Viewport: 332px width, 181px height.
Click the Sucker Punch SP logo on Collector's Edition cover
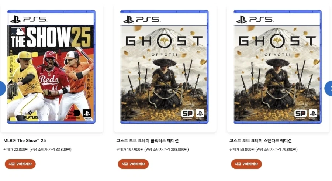[x=187, y=114]
